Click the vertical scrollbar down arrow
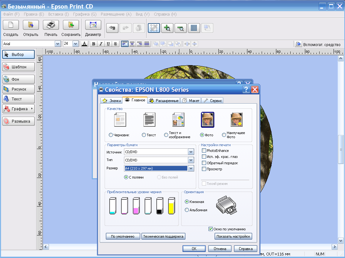This screenshot has width=345, height=258. tap(341, 241)
